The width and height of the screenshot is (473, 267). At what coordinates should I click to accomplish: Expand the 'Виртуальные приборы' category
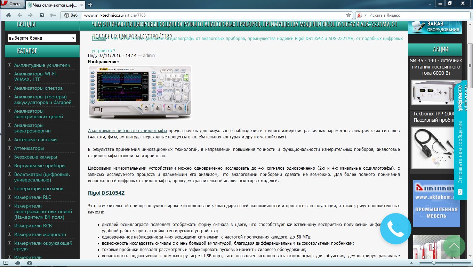(x=10, y=165)
